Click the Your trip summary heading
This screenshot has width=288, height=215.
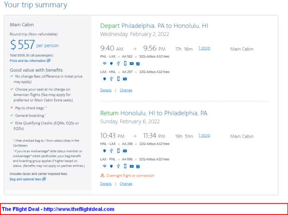[36, 5]
